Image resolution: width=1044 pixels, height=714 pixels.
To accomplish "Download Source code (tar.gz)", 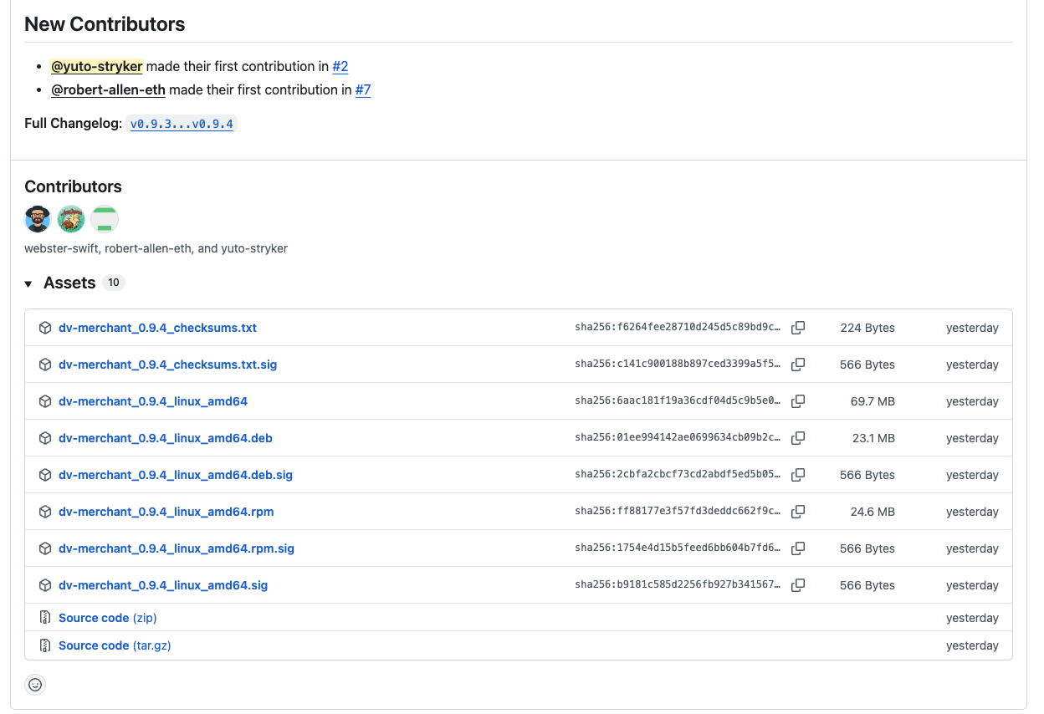I will [x=115, y=645].
